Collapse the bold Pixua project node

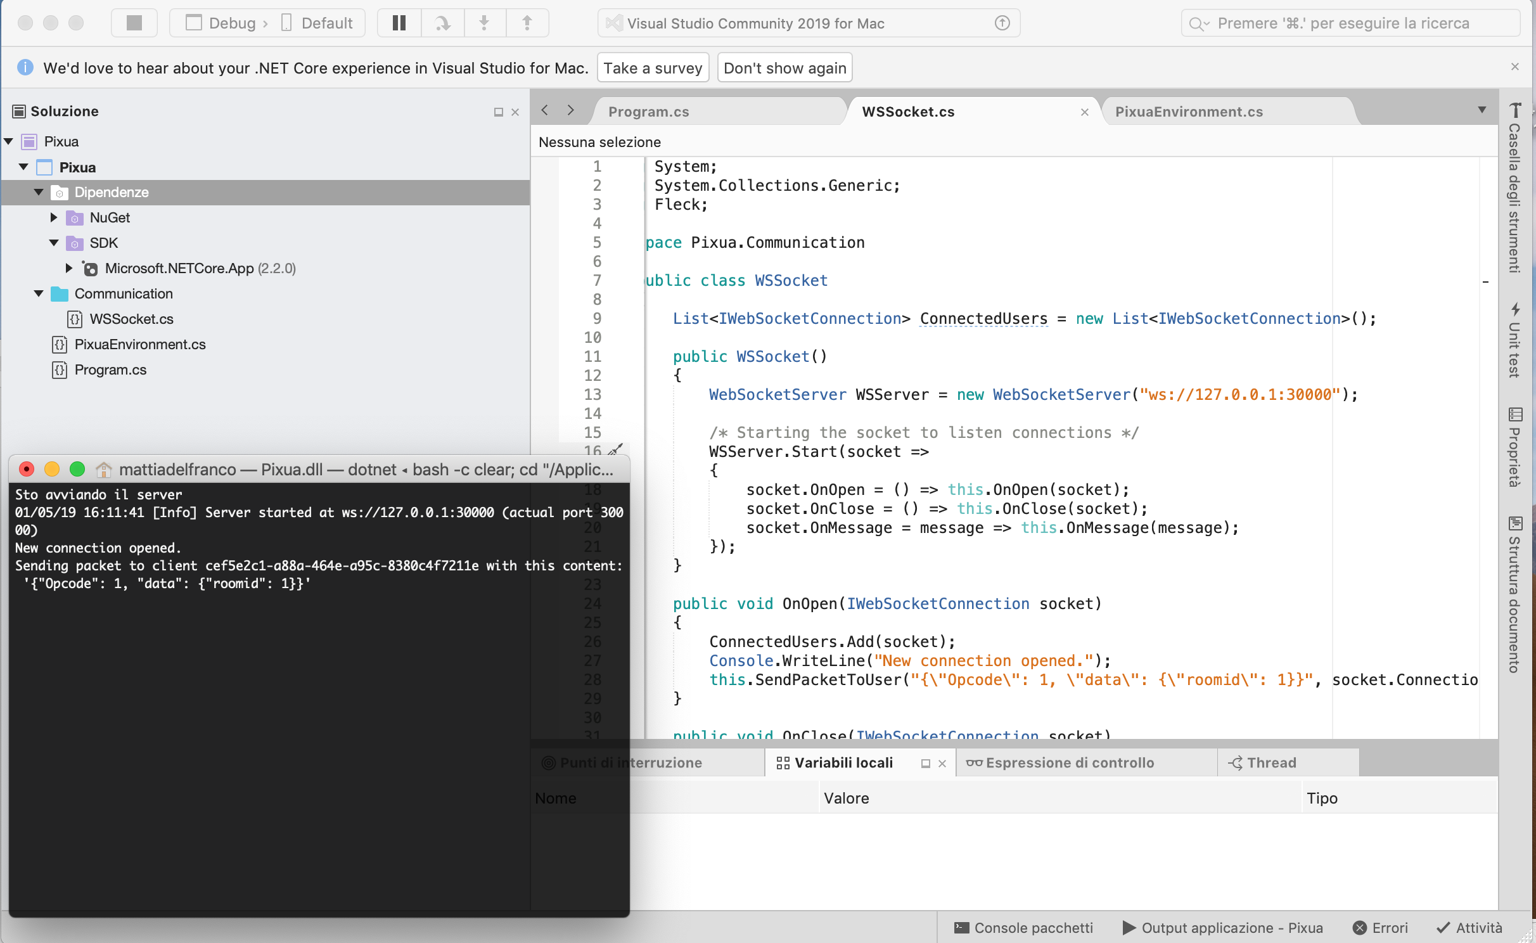(24, 167)
